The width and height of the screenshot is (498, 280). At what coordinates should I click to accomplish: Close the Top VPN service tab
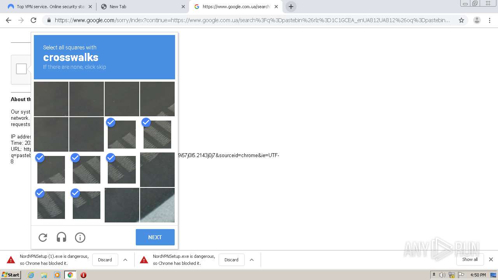pos(90,7)
